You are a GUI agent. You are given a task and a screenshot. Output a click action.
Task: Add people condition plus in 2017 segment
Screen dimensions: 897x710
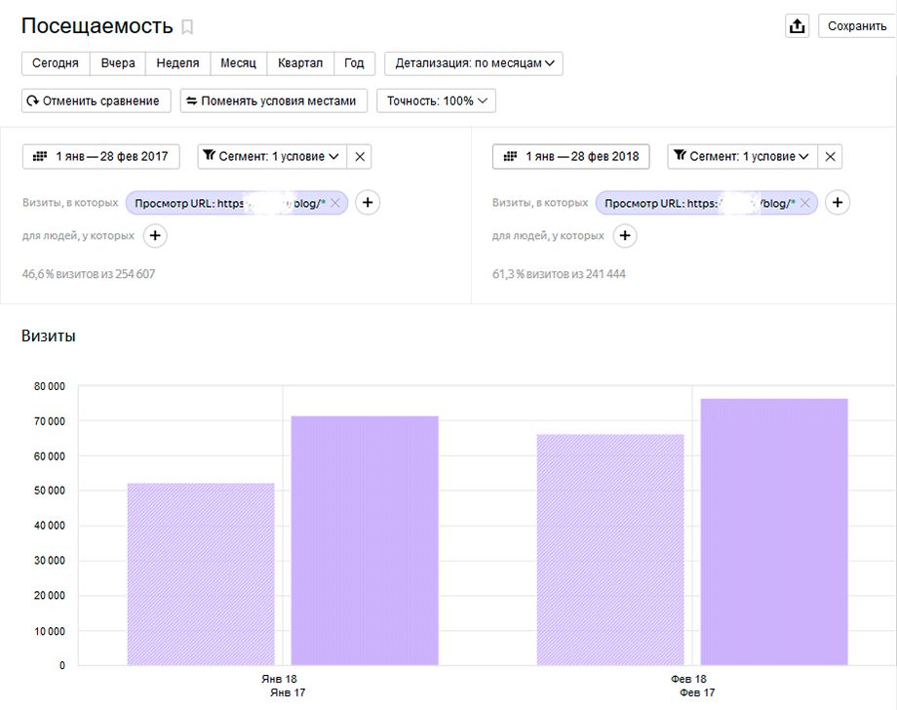coord(155,235)
